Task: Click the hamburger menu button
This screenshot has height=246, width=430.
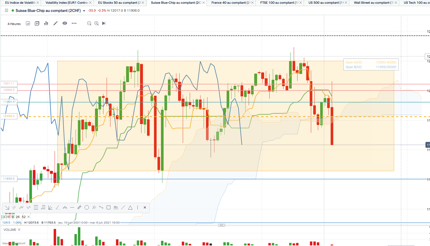Action: coord(6,10)
